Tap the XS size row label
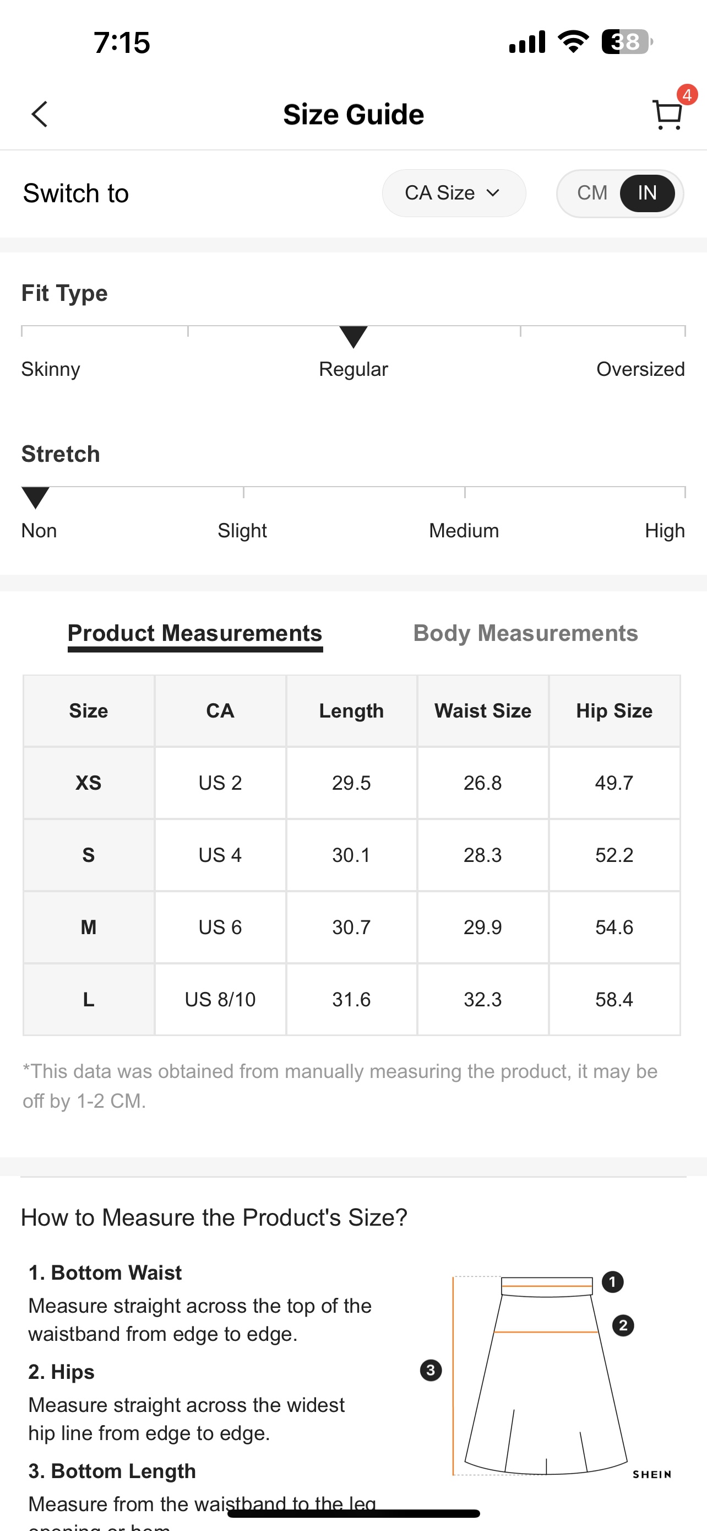Image resolution: width=707 pixels, height=1531 pixels. 89,783
